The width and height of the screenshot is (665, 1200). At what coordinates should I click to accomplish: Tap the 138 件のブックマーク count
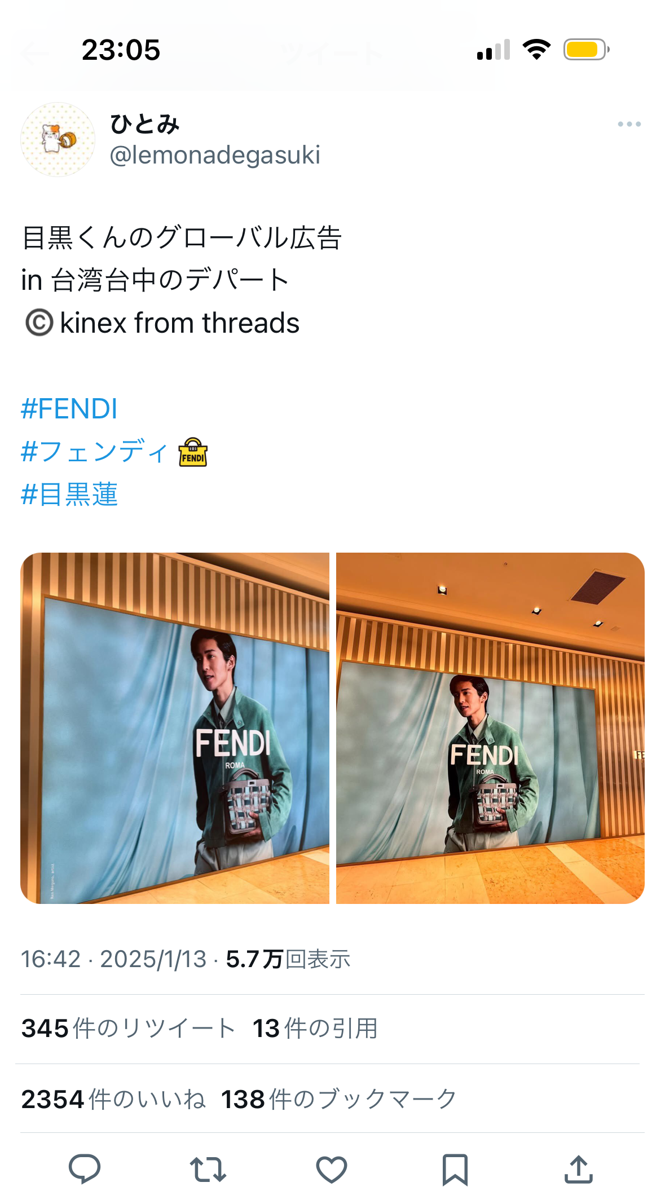339,1099
